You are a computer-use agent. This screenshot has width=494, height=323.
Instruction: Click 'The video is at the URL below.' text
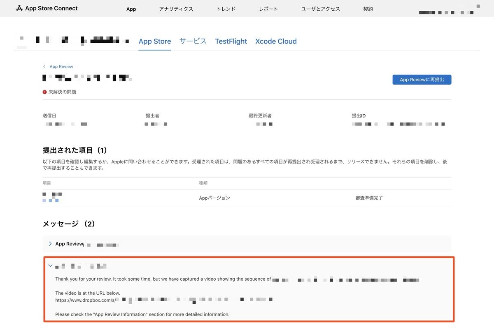(88, 293)
